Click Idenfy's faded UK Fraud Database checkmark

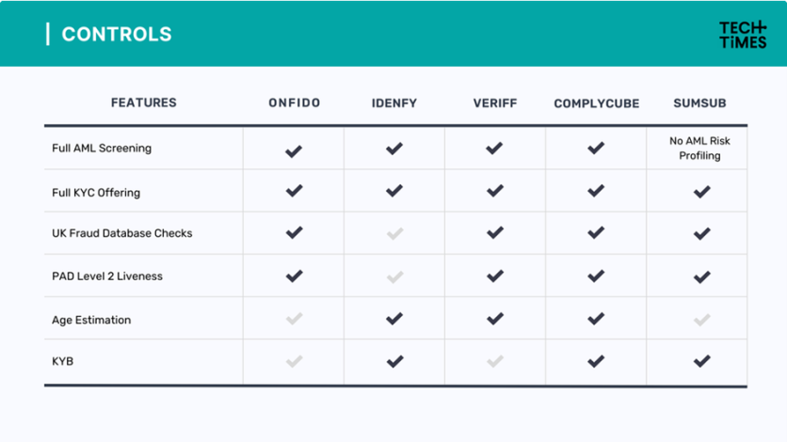(x=395, y=233)
